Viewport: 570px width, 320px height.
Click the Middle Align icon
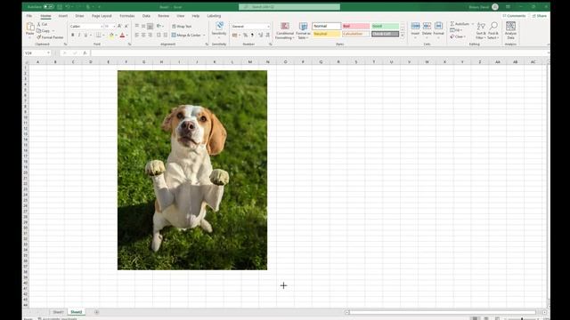[x=143, y=26]
